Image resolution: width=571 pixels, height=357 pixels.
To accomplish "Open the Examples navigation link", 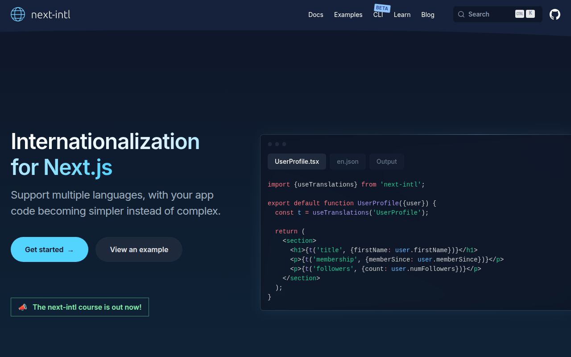I will coord(348,15).
